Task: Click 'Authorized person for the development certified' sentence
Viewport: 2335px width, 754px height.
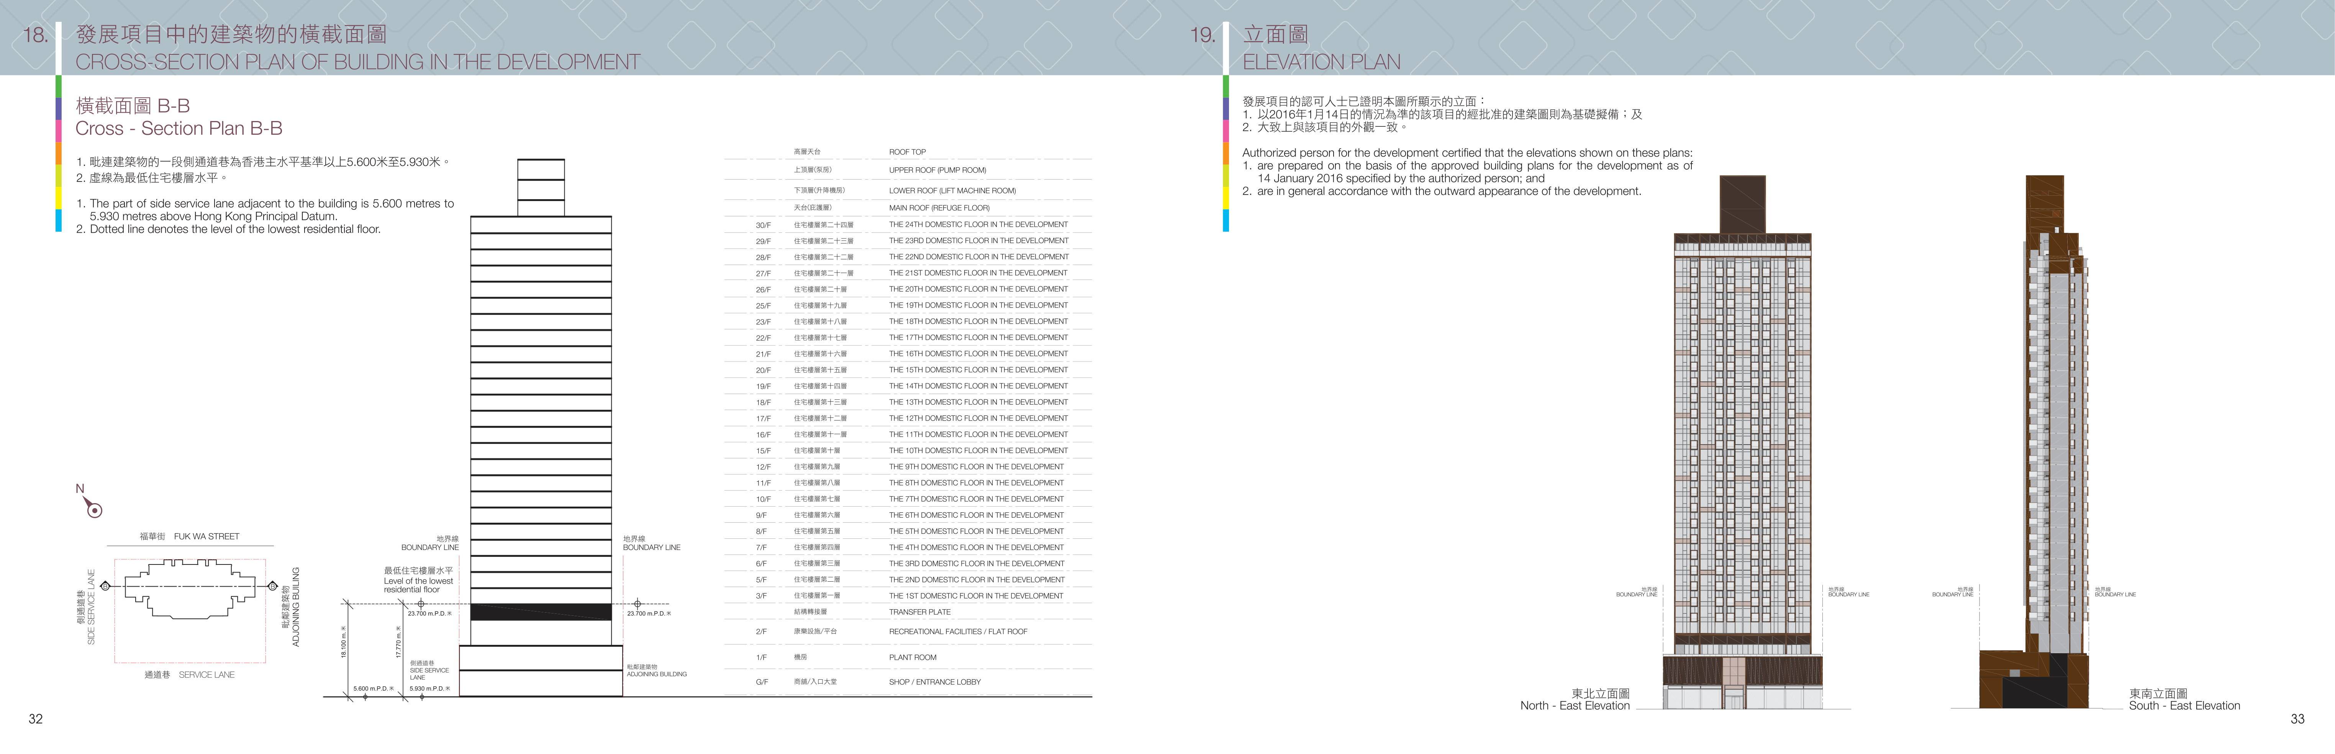Action: click(x=1468, y=153)
